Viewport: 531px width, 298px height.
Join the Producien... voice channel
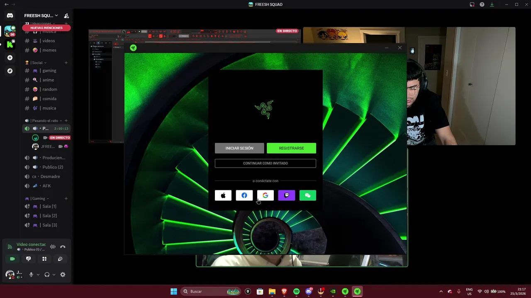pyautogui.click(x=46, y=158)
